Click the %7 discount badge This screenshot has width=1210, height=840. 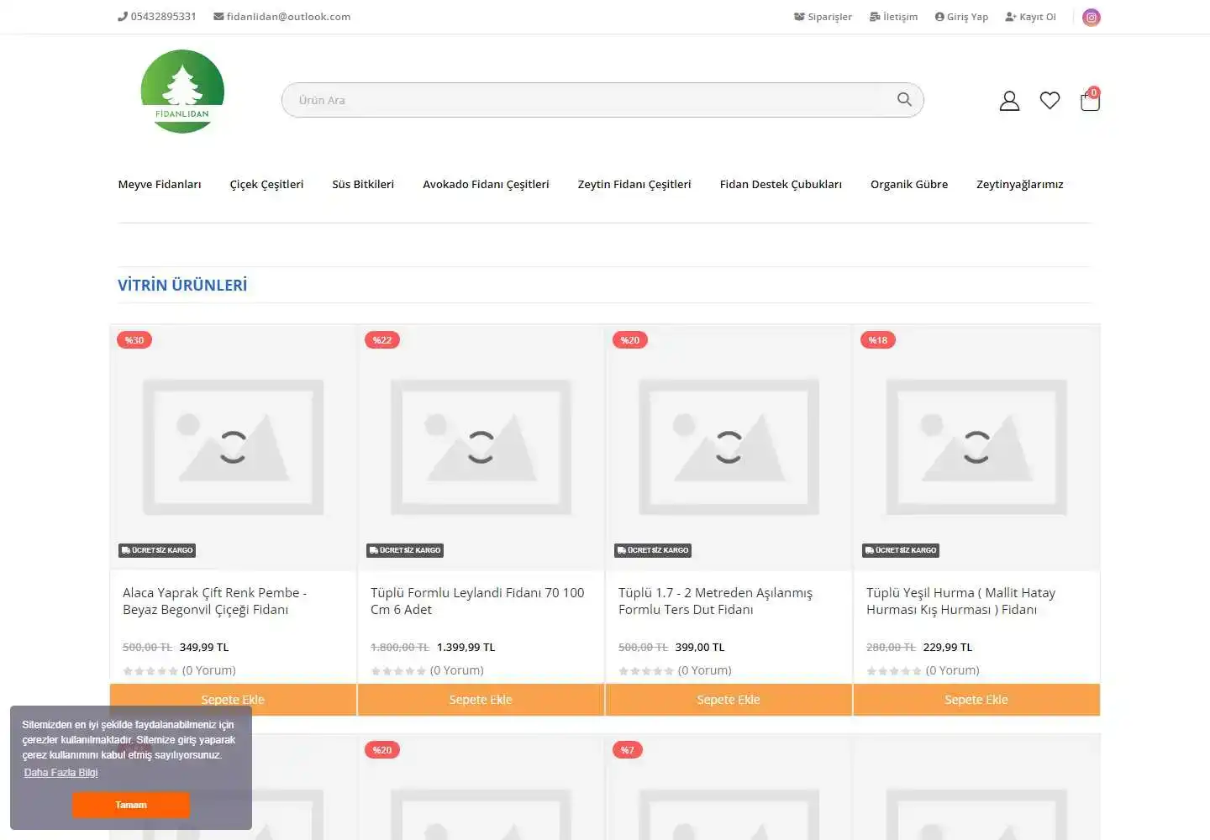pyautogui.click(x=628, y=750)
